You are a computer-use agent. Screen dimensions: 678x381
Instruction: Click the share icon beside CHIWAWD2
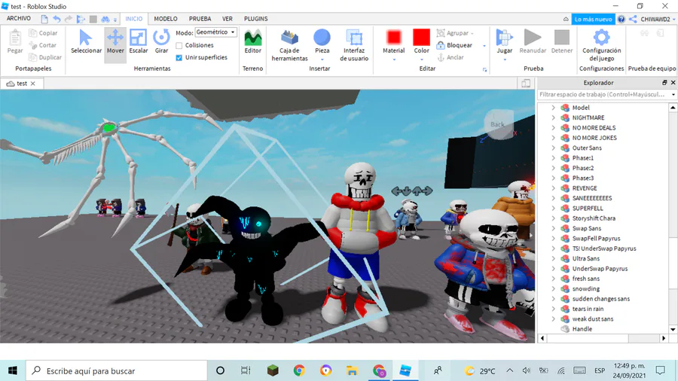[633, 19]
